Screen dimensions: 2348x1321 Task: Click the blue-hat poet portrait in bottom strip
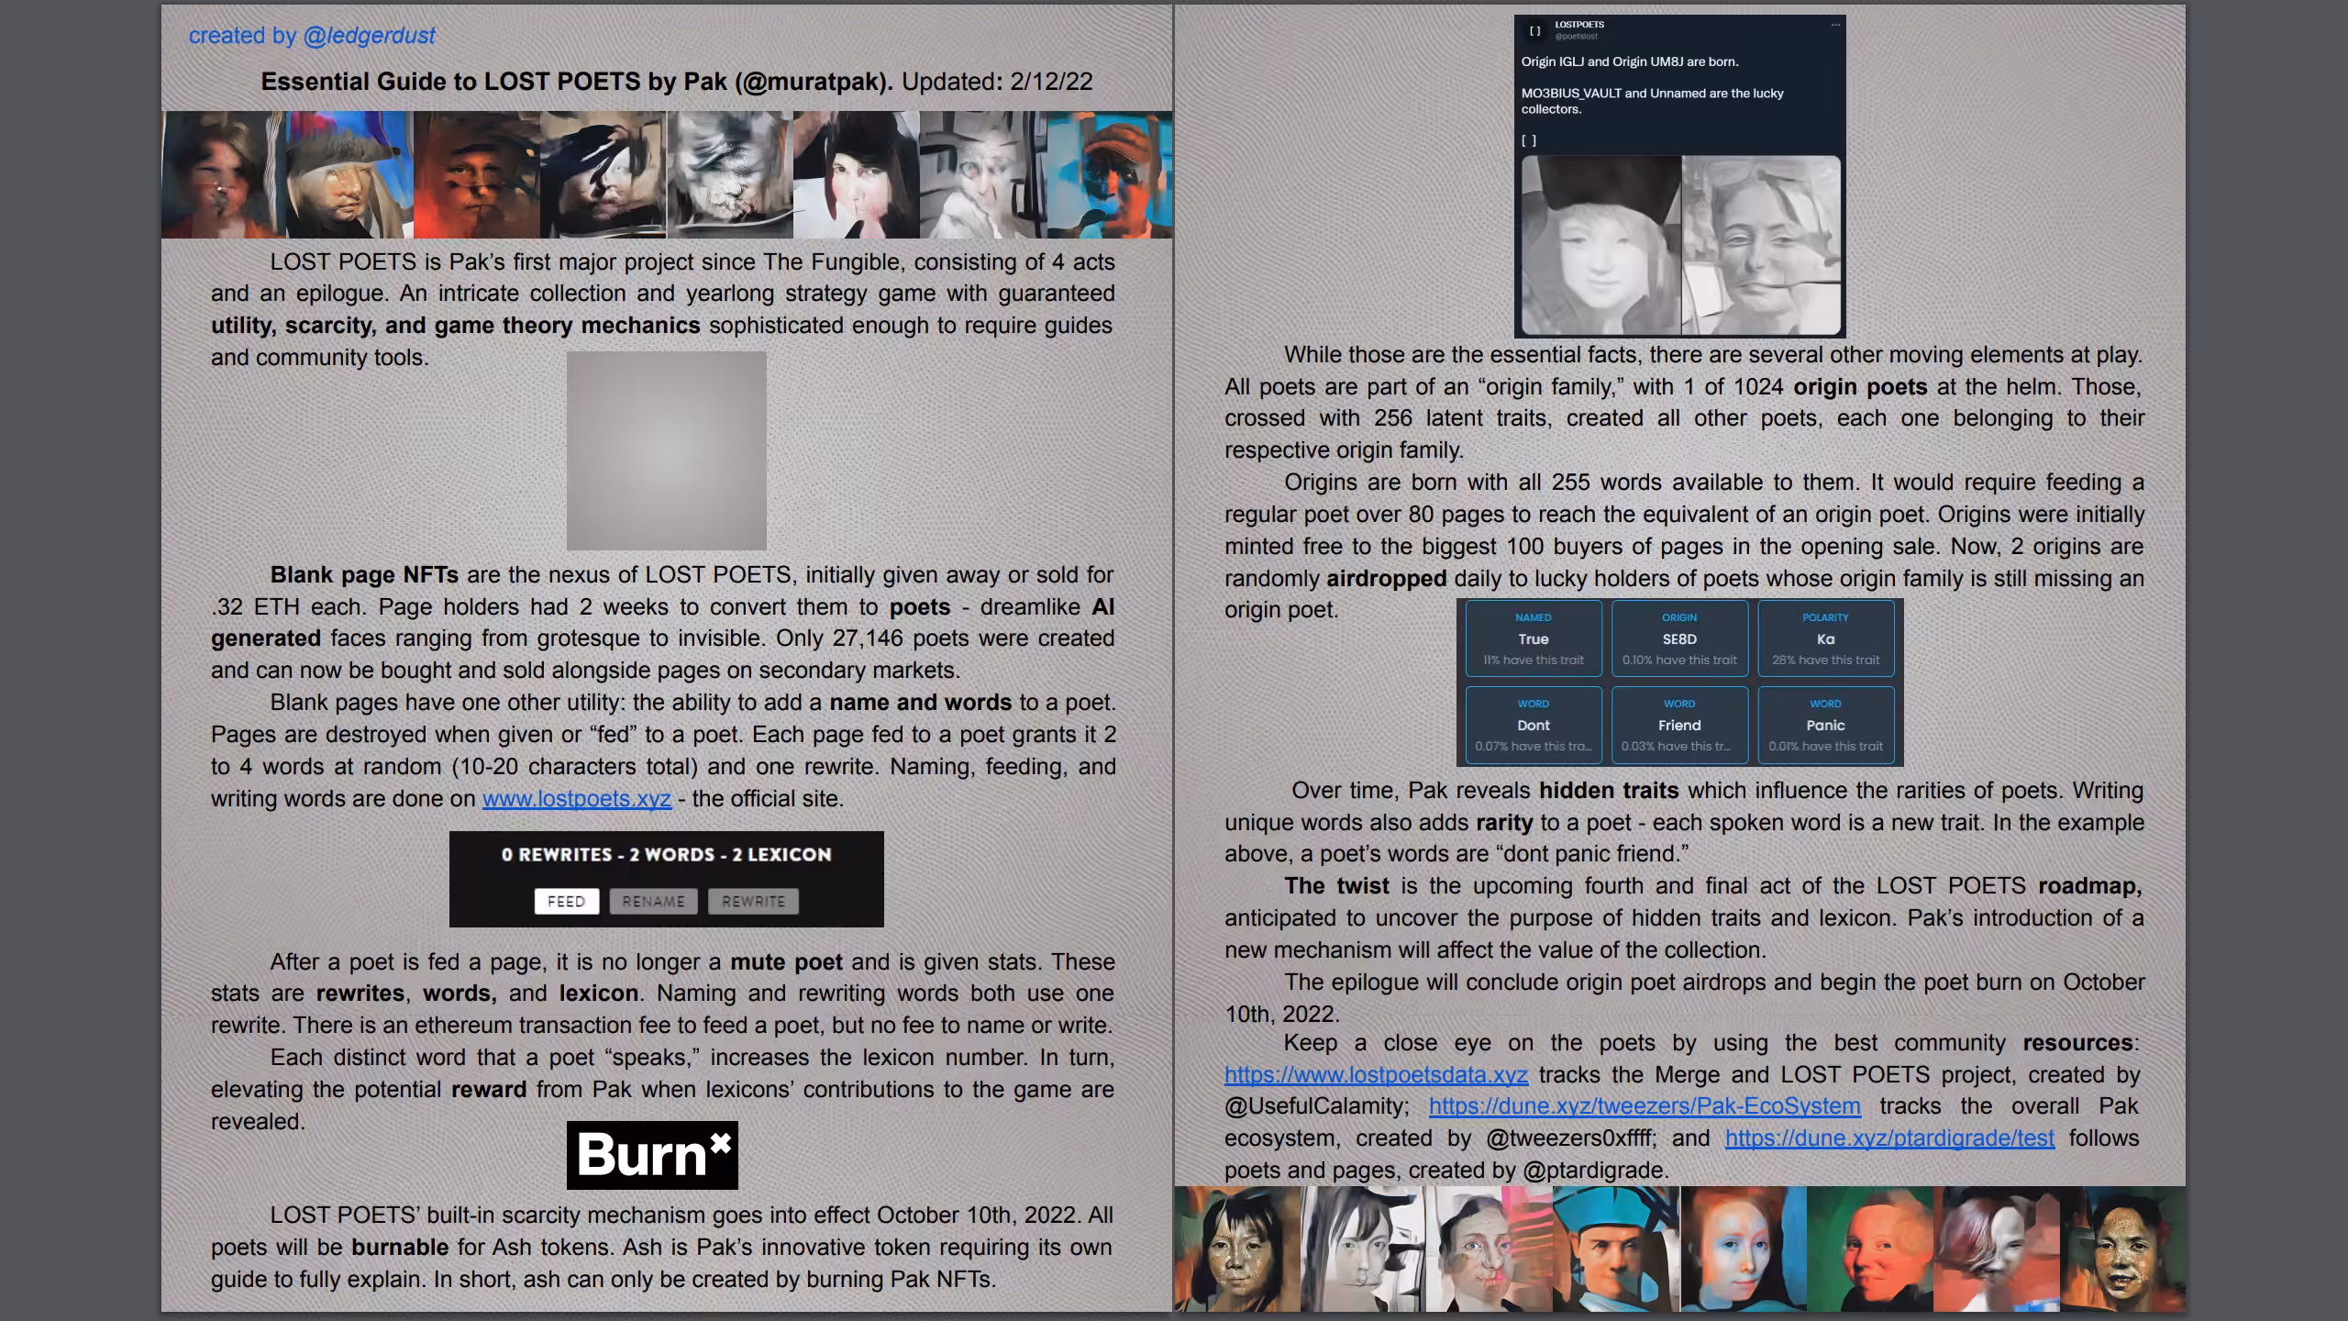point(1616,1249)
